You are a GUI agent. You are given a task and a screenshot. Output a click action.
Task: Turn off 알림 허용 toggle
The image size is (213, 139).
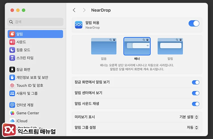coord(194,24)
